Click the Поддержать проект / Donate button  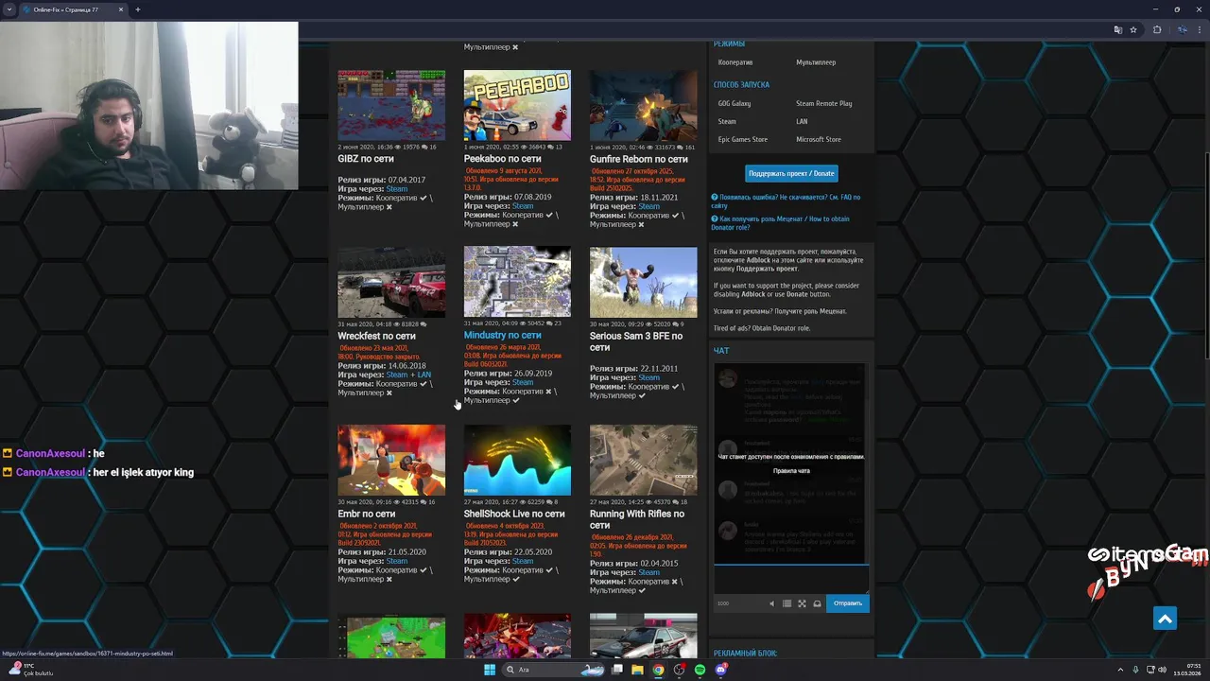(791, 173)
